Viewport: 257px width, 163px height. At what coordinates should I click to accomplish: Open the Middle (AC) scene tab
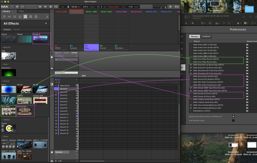166,12
